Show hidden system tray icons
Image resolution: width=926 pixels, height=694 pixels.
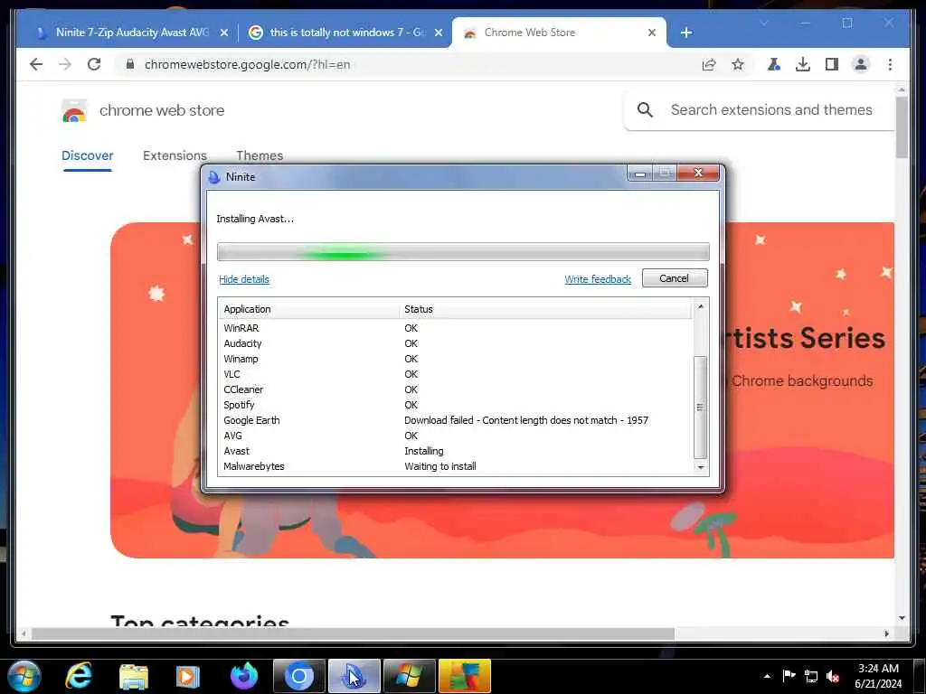[767, 676]
